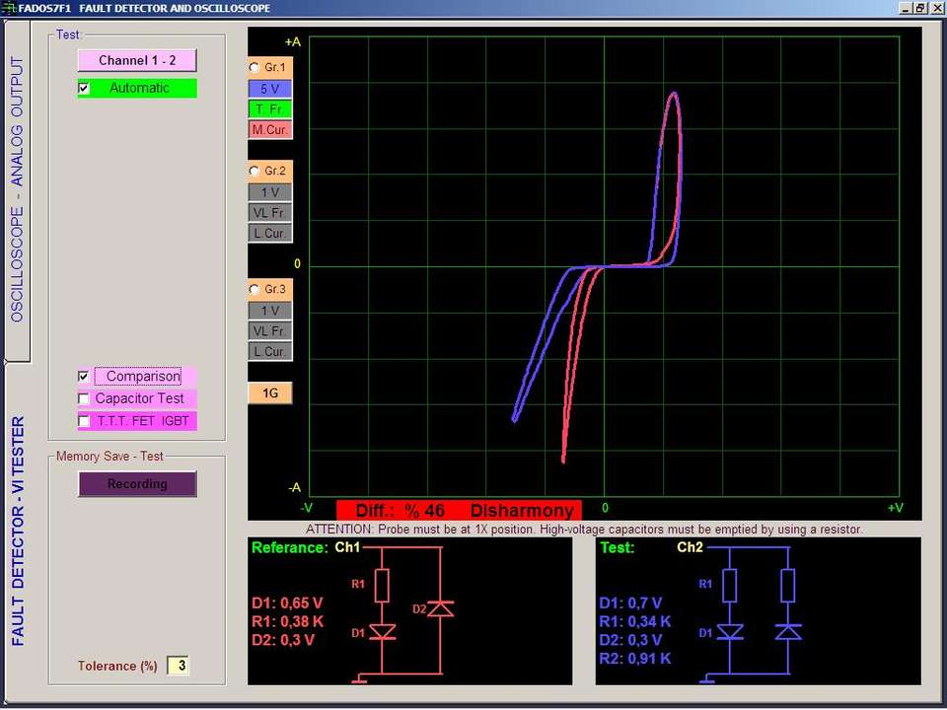Image resolution: width=947 pixels, height=710 pixels.
Task: Click the Tolerance percent input field
Action: coord(178,666)
